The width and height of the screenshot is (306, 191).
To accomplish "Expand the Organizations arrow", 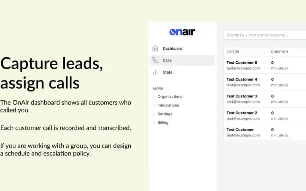I will (154, 97).
